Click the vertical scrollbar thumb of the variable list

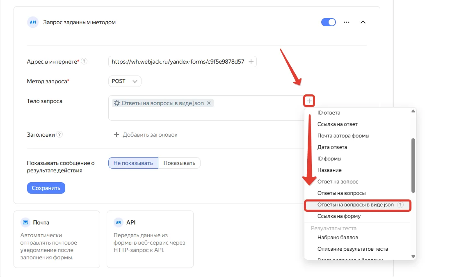tap(413, 166)
